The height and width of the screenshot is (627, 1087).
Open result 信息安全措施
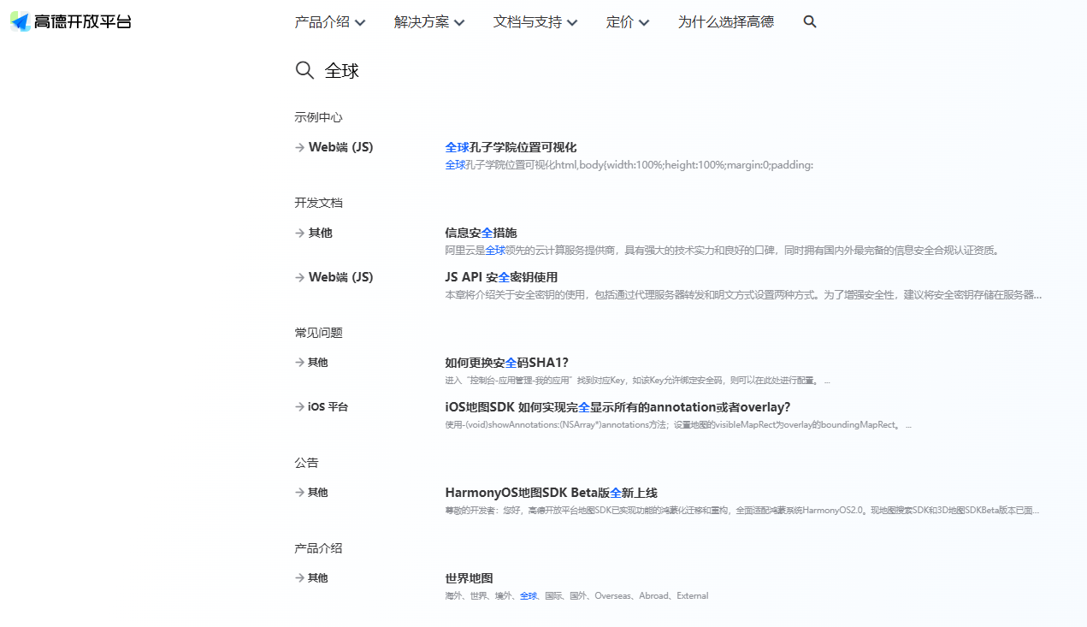[481, 233]
